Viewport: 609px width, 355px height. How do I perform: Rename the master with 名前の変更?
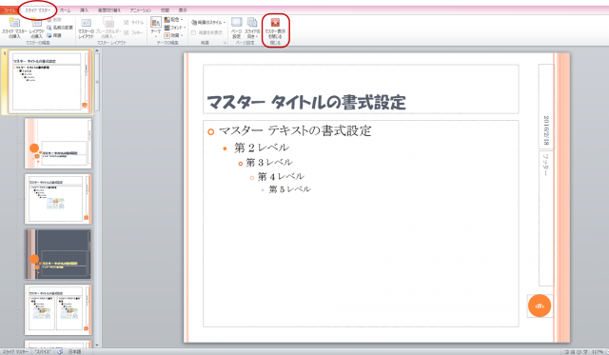tap(59, 28)
